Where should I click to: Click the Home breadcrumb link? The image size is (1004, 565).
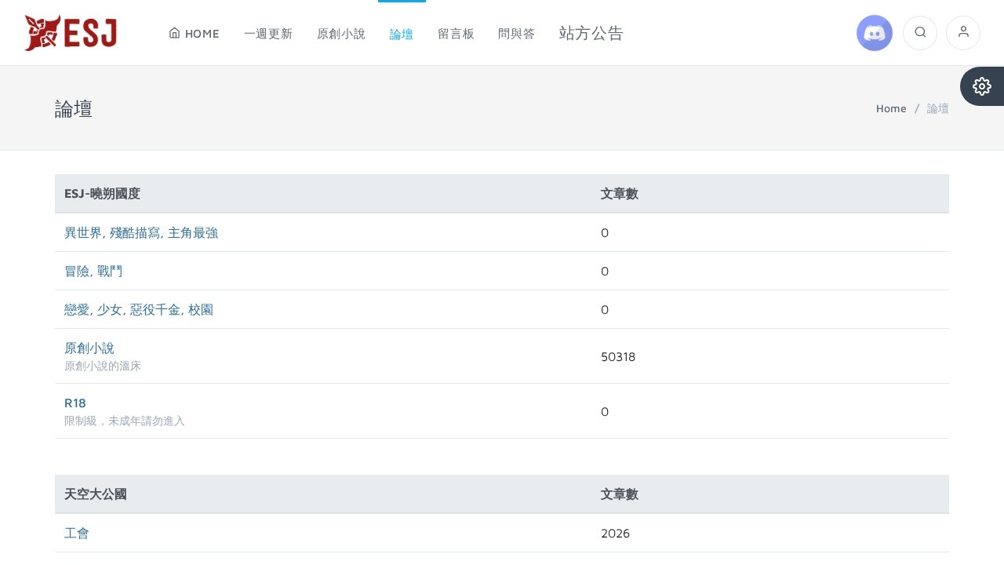pos(890,108)
